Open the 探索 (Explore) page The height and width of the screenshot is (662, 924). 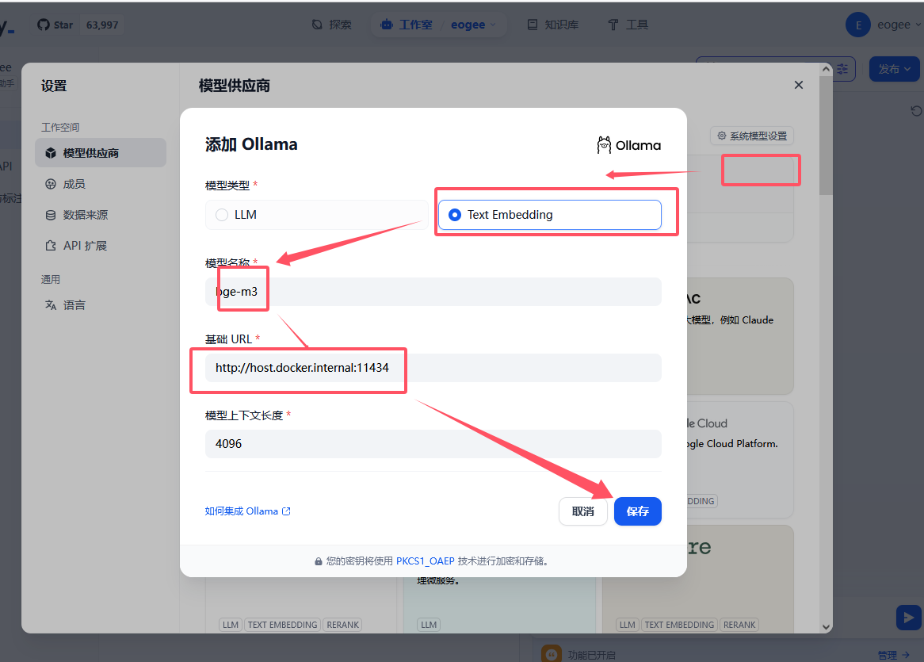click(x=331, y=25)
